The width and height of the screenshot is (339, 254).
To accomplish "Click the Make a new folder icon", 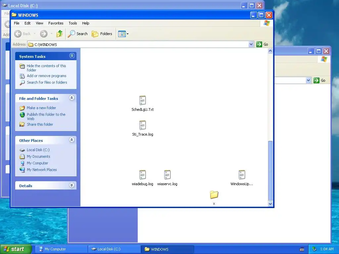I will coord(22,108).
